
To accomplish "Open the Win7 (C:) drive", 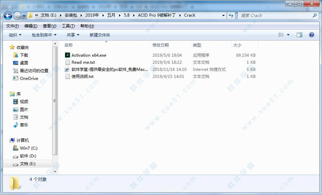I will point(29,148).
